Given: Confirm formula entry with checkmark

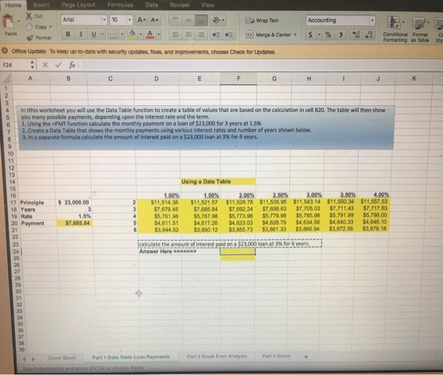Looking at the screenshot, I should (58, 65).
